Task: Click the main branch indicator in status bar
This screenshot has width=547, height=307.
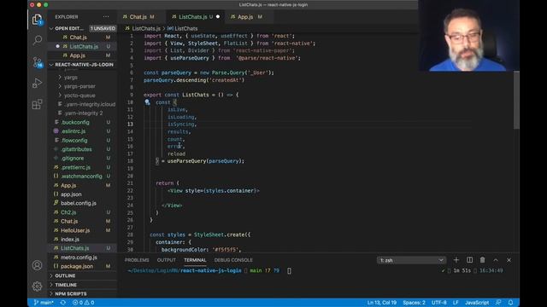Action: coord(44,303)
